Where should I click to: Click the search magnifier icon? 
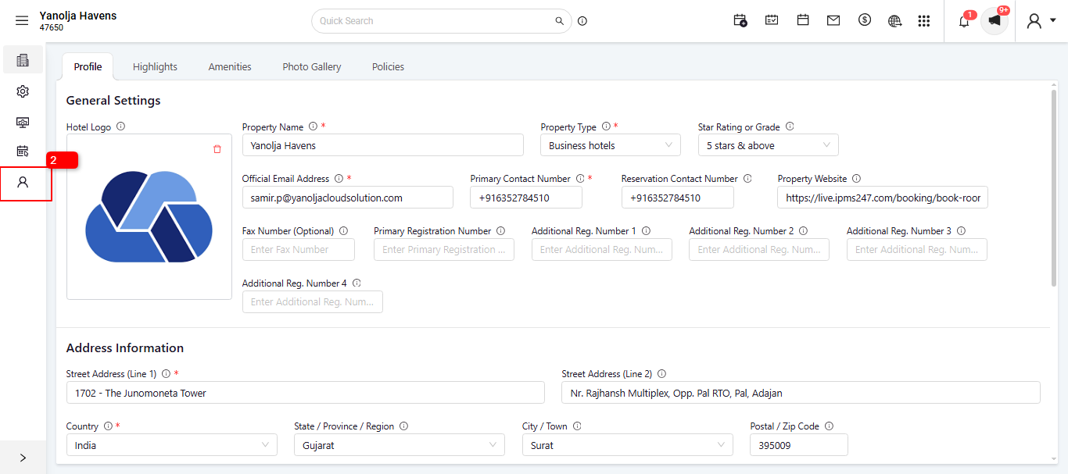(x=560, y=21)
